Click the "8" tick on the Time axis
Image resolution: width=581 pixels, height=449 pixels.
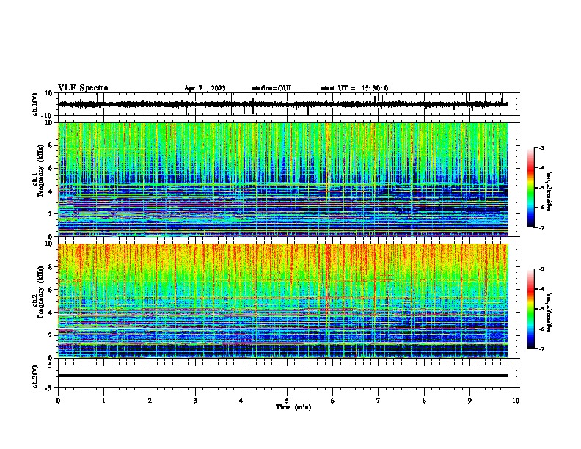click(424, 401)
